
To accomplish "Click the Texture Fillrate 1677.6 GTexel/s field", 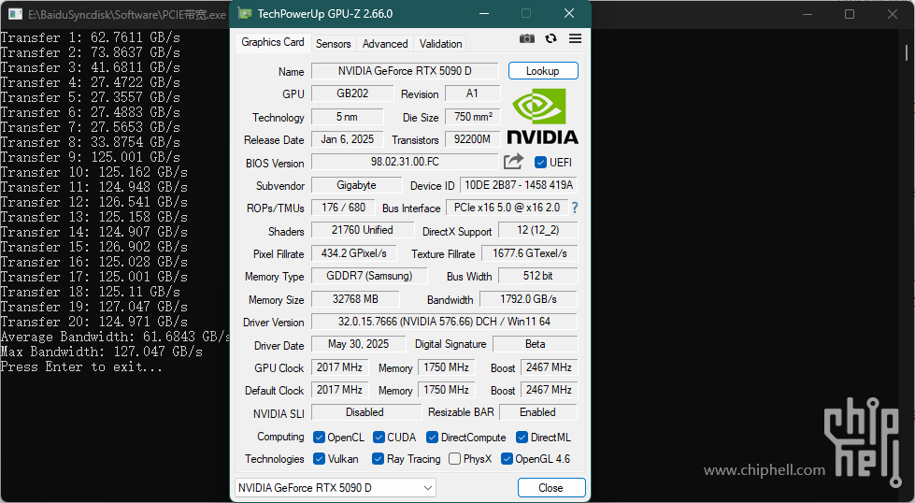I will 529,253.
